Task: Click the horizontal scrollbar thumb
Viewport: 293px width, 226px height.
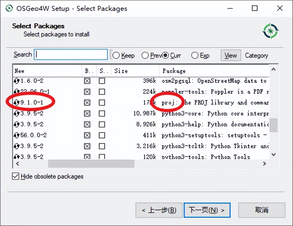Action: [x=91, y=164]
